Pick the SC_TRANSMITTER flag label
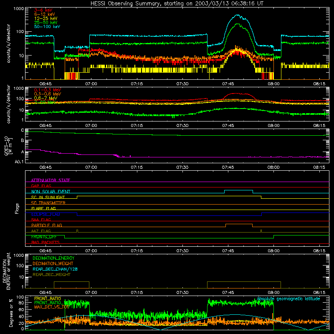 [48, 203]
